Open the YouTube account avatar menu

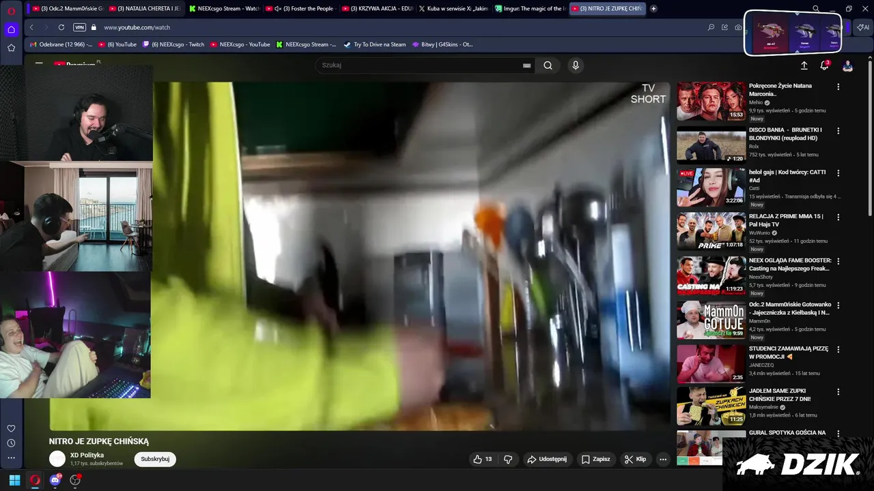pos(847,65)
